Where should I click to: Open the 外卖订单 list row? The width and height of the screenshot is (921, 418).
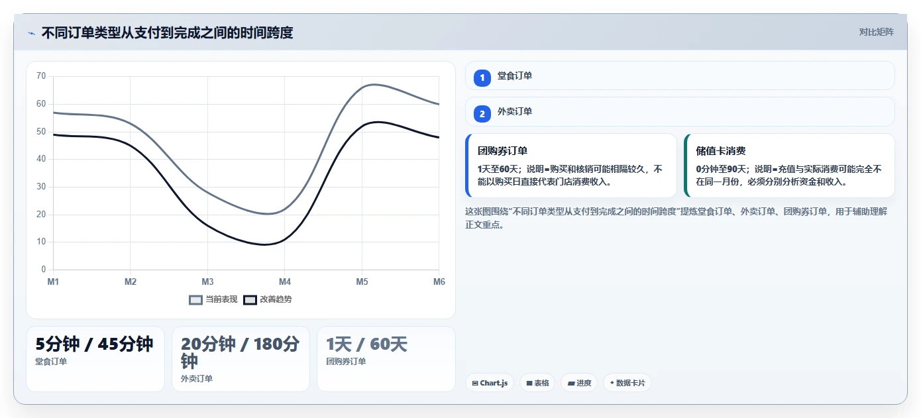680,111
